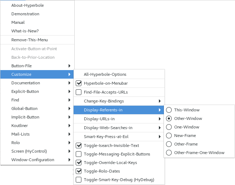Image resolution: width=235 pixels, height=185 pixels.
Task: Turn off Toggle-Rolo-Dates checkbox
Action: pos(79,171)
